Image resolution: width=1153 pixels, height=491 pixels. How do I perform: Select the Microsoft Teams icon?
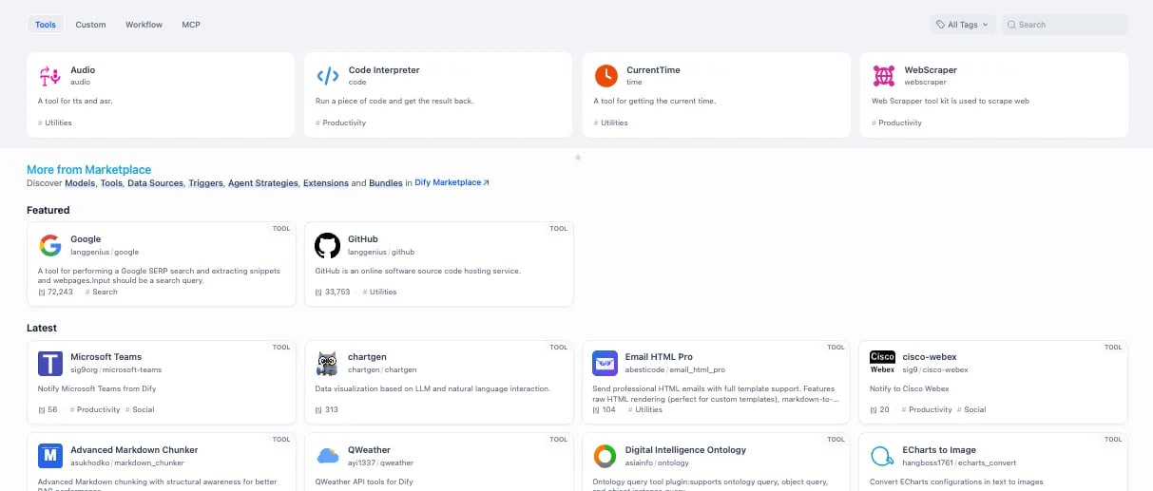coord(50,364)
